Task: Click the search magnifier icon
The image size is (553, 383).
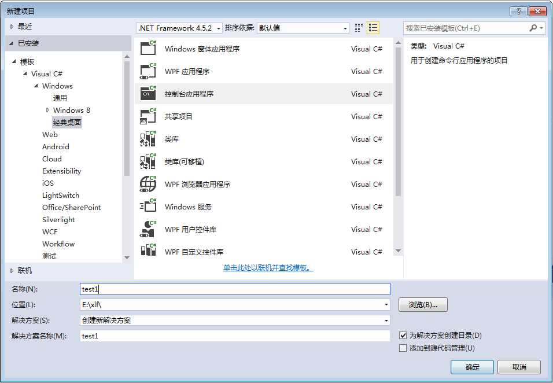Action: coord(533,28)
